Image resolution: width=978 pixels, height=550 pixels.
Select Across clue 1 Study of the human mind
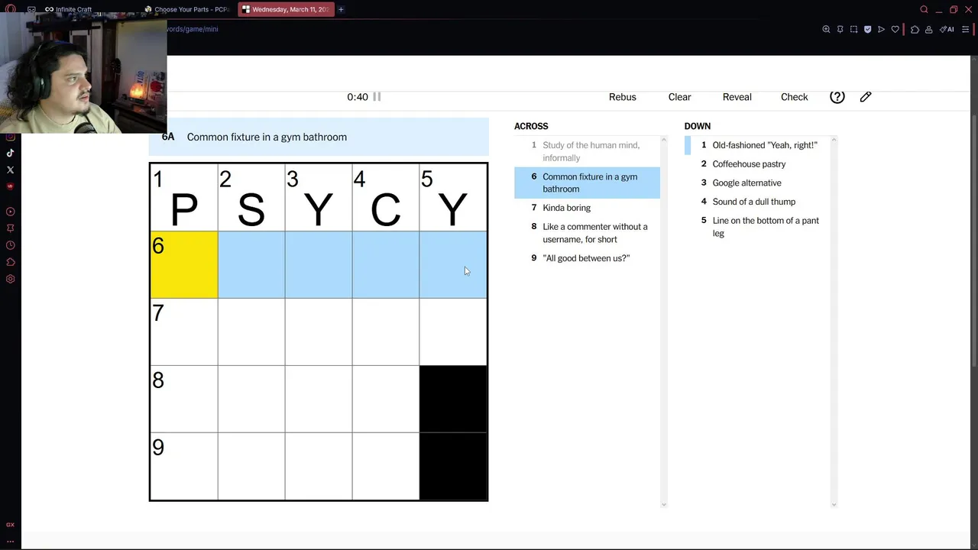click(587, 151)
